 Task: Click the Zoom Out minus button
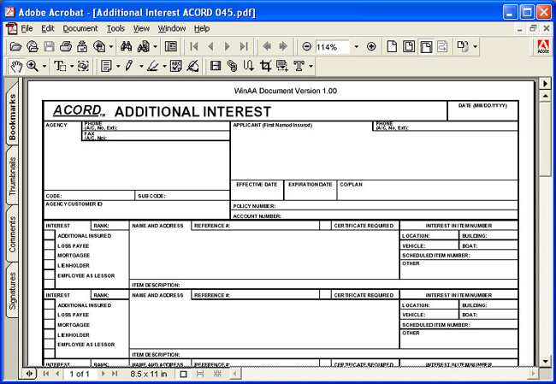coord(306,47)
